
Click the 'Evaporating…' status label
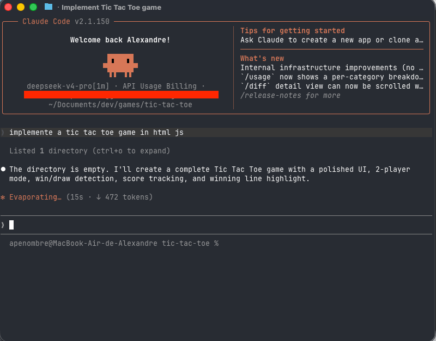tap(35, 197)
